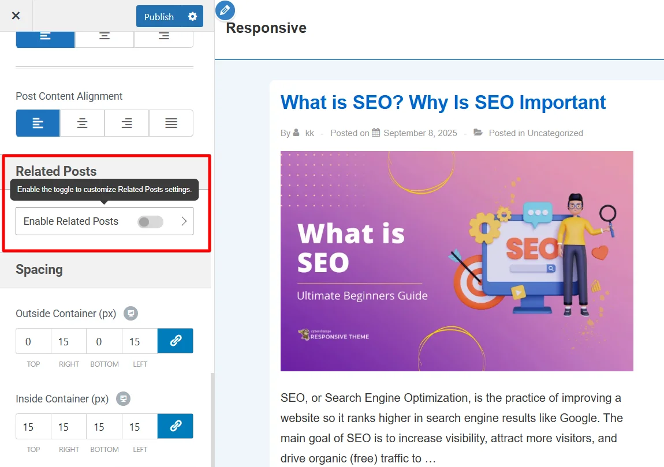This screenshot has height=467, width=664.
Task: Edit Outside Container bottom value field
Action: [x=104, y=341]
